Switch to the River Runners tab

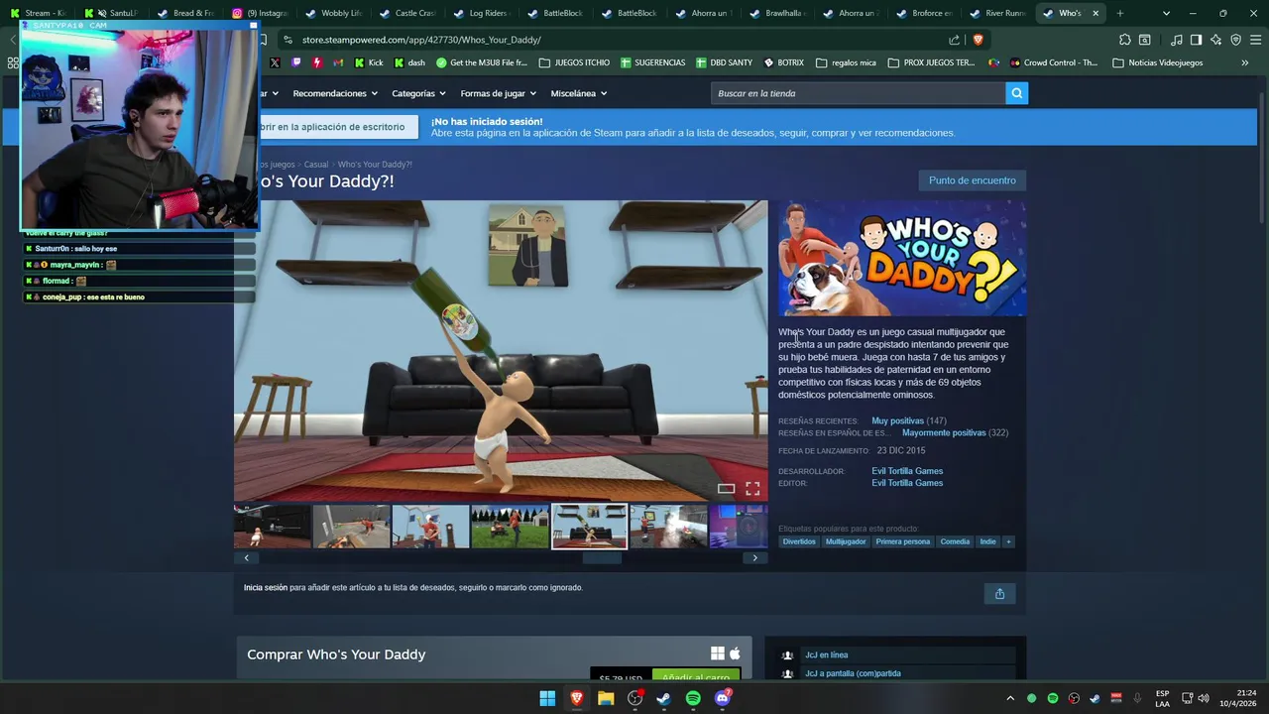pyautogui.click(x=996, y=13)
